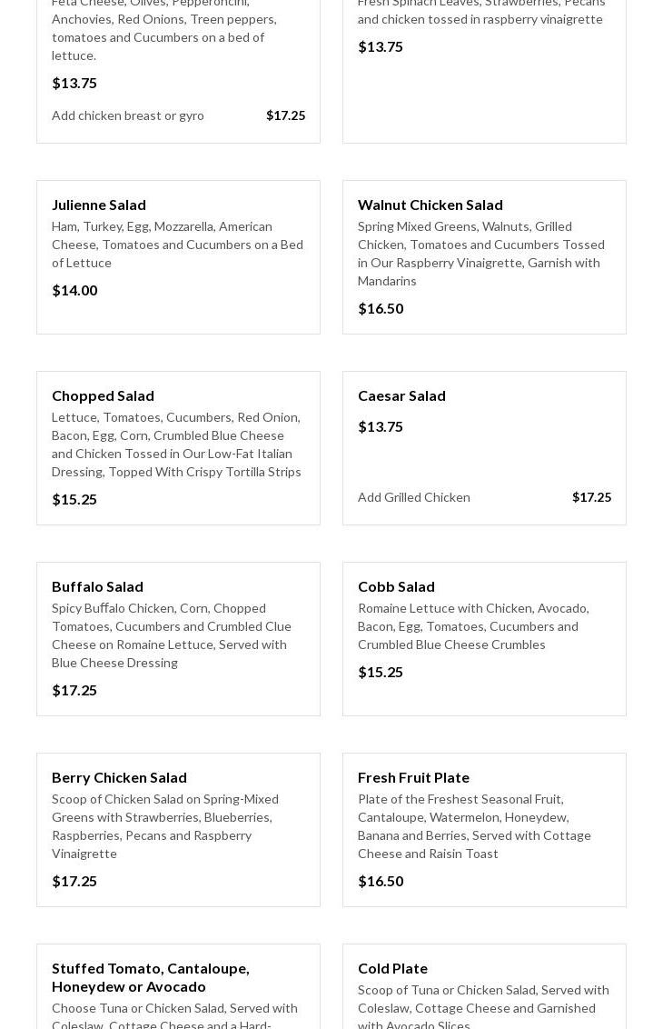Select the Cobb Salad heading
This screenshot has width=663, height=1029.
pyautogui.click(x=396, y=586)
